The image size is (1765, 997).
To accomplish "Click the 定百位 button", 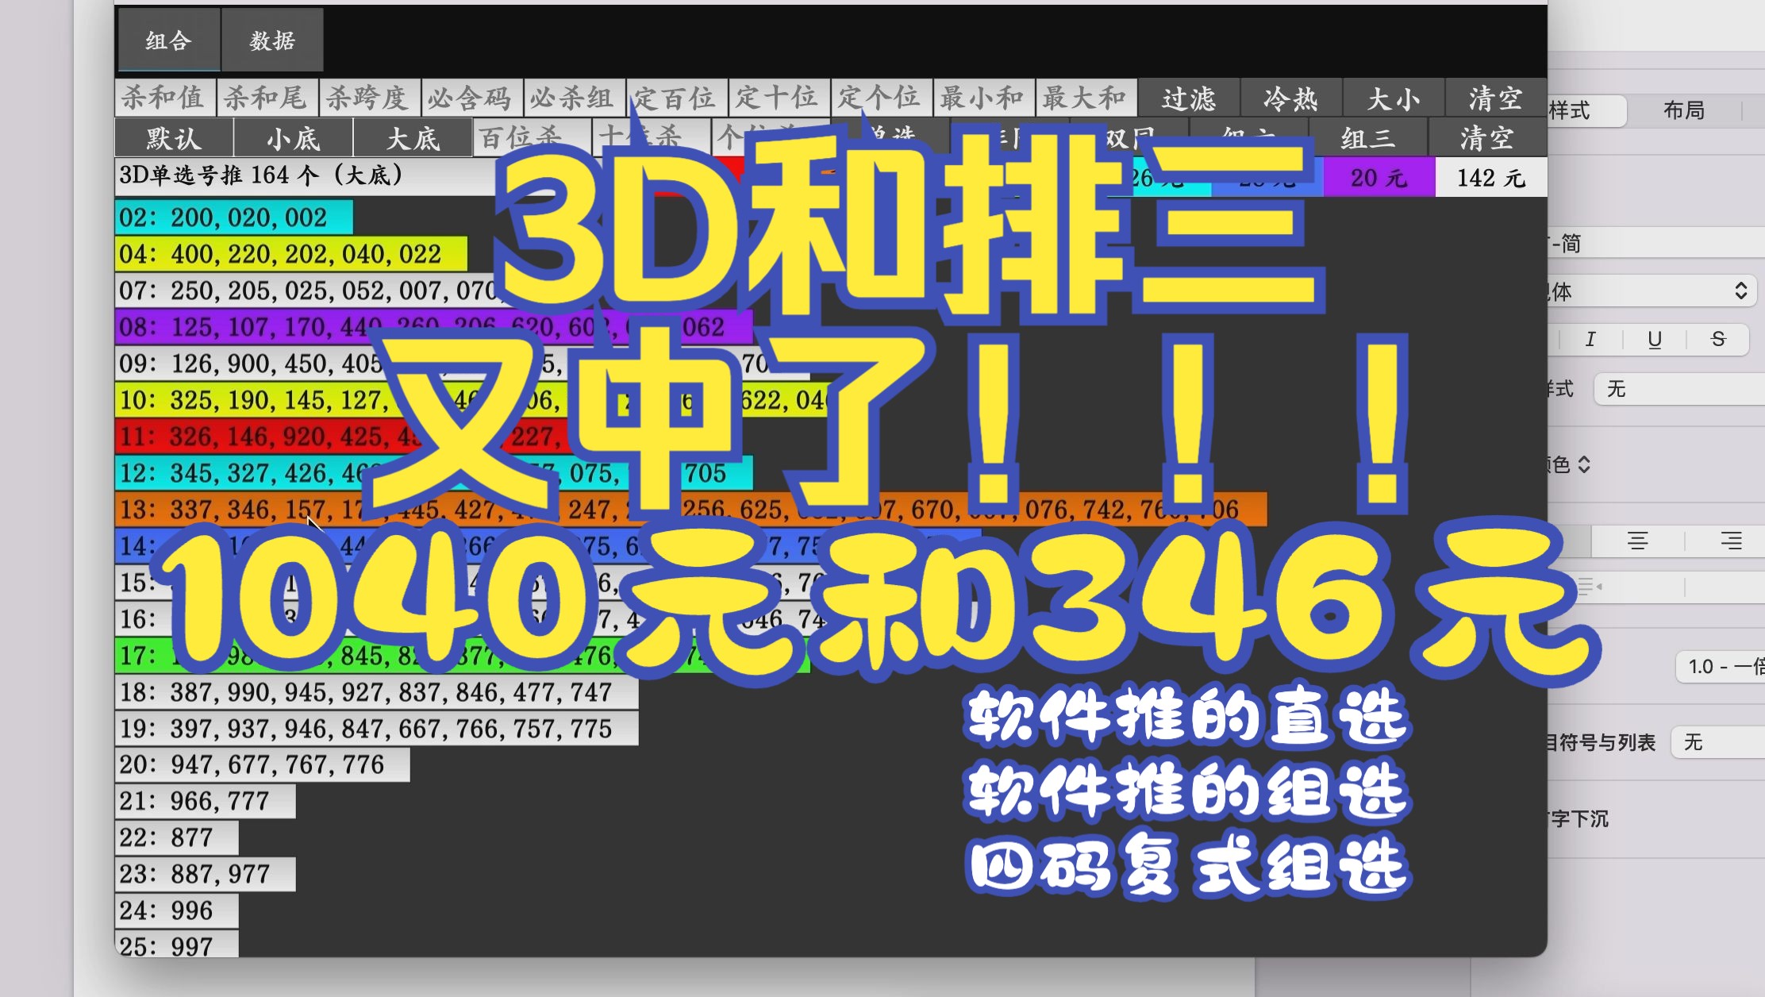I will pyautogui.click(x=677, y=98).
